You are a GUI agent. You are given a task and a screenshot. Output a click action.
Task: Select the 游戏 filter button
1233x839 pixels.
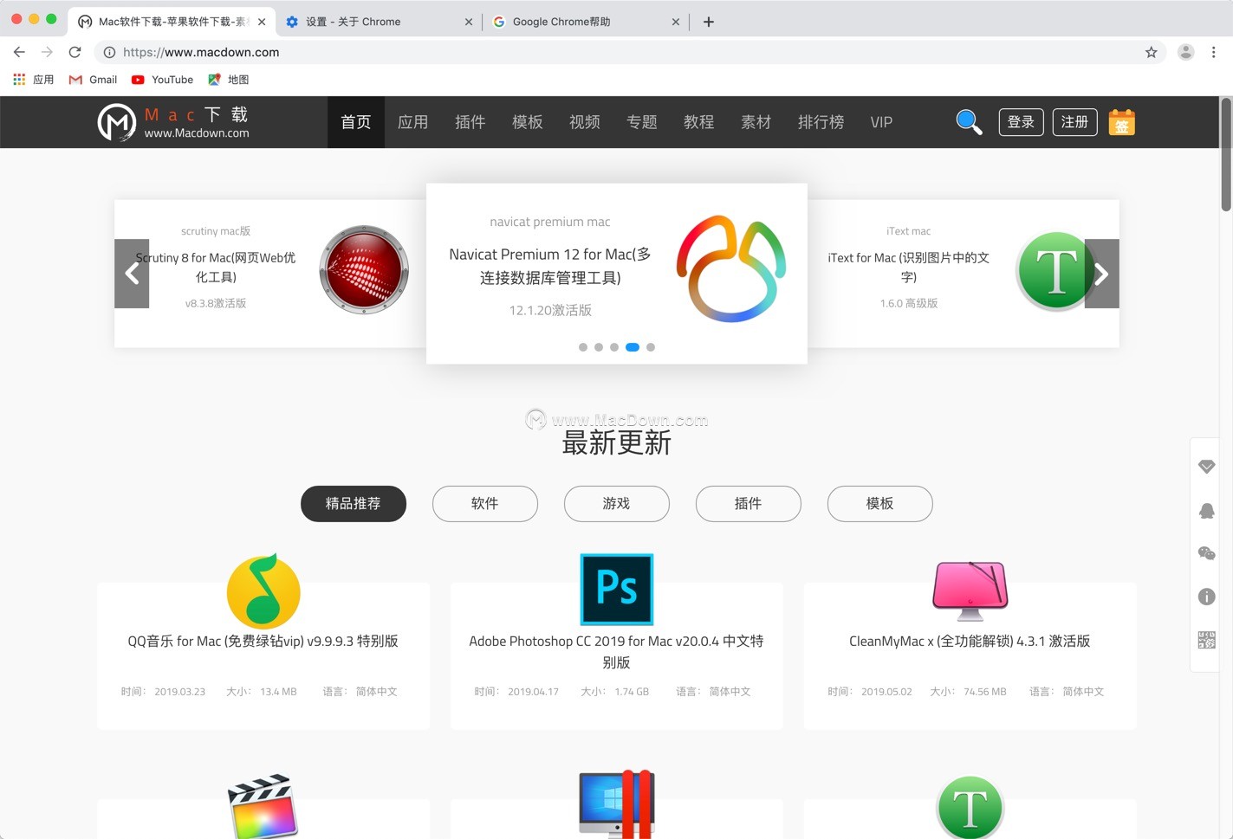tap(616, 503)
